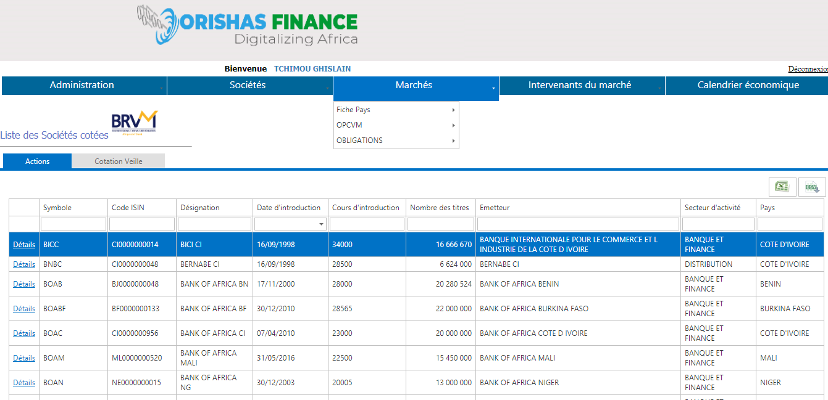Export the table to Excel

coord(782,187)
